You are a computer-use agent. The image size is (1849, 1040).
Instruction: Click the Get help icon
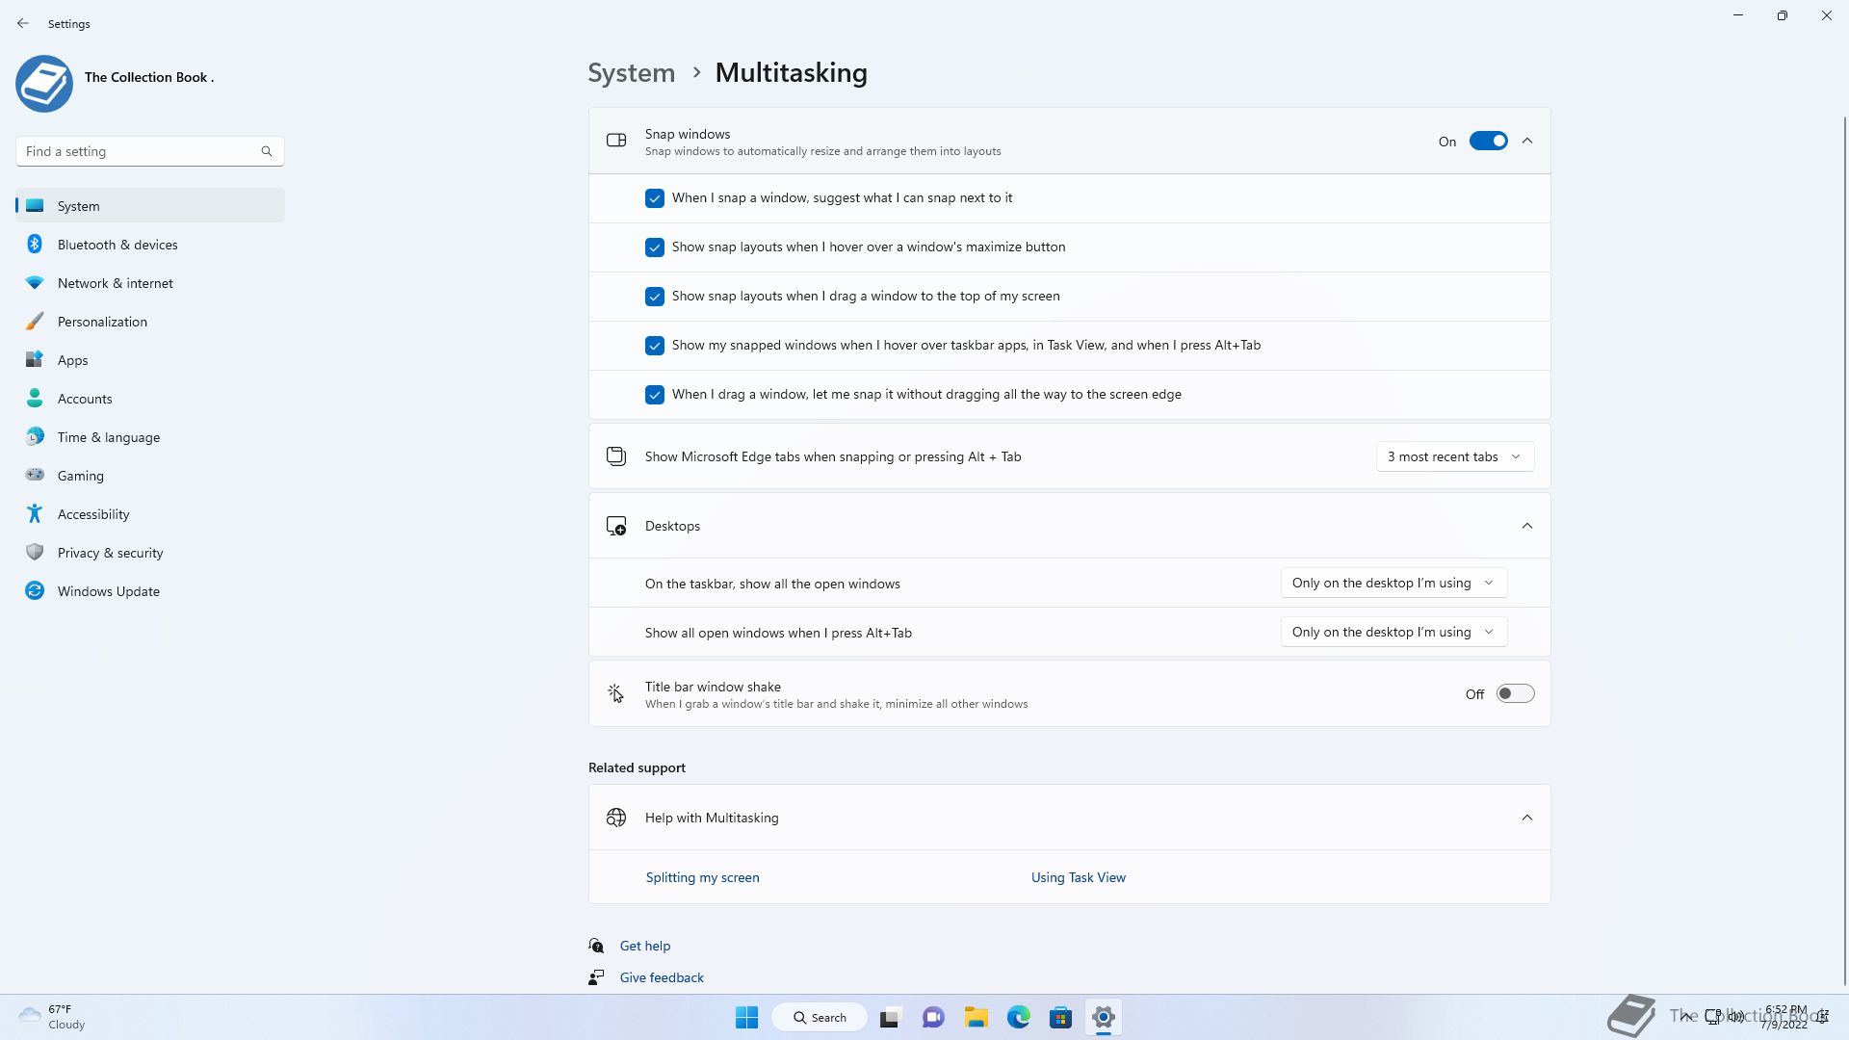point(597,946)
